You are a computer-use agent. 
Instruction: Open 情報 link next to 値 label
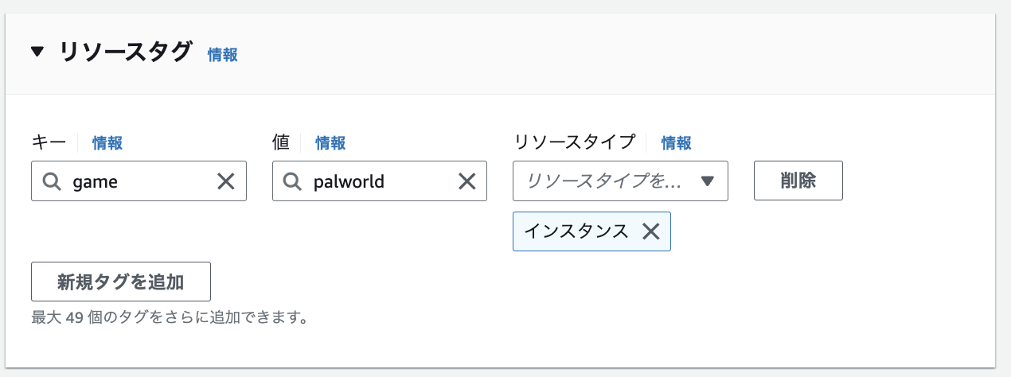[x=330, y=142]
